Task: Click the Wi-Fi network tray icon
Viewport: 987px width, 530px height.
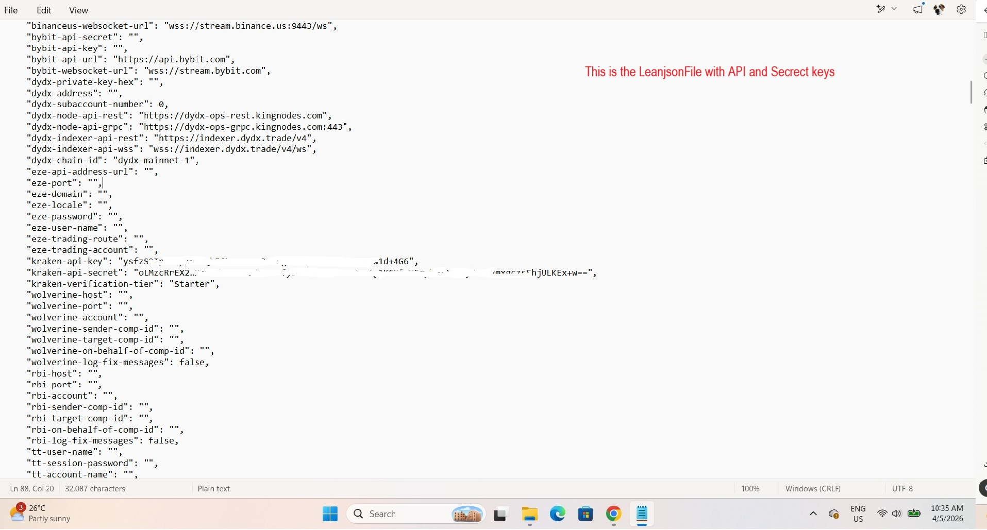Action: click(882, 514)
